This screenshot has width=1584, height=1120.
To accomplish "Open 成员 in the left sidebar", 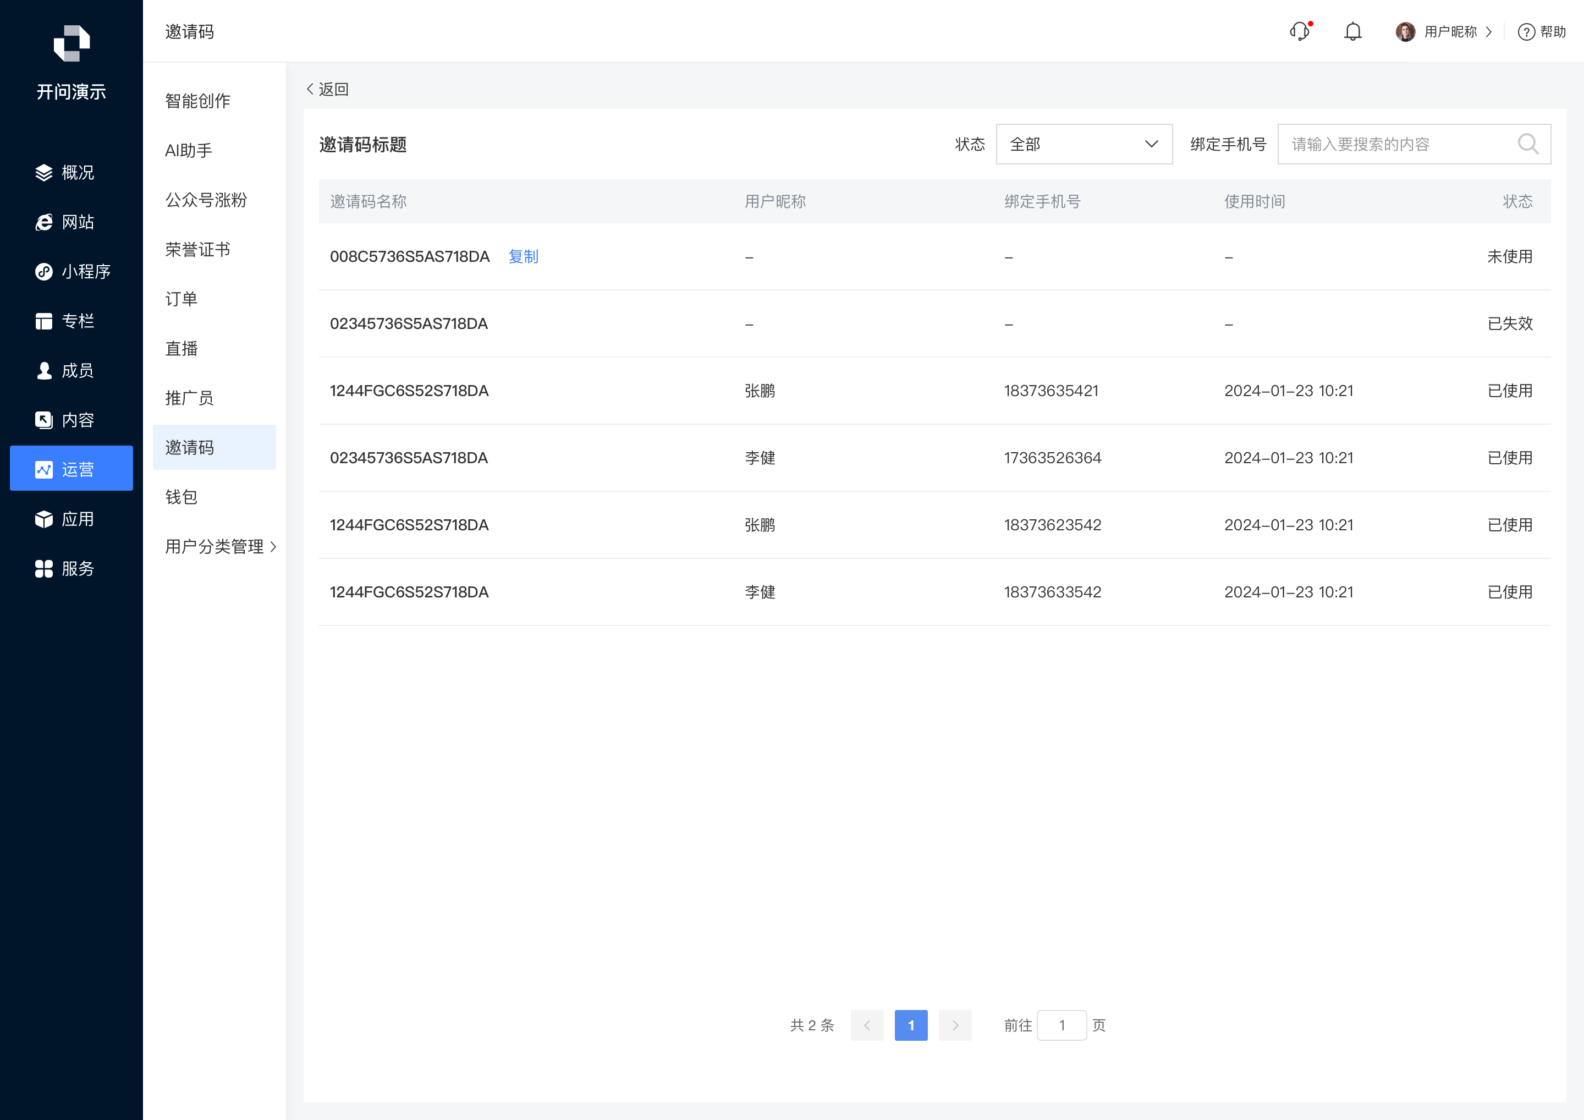I will 71,371.
